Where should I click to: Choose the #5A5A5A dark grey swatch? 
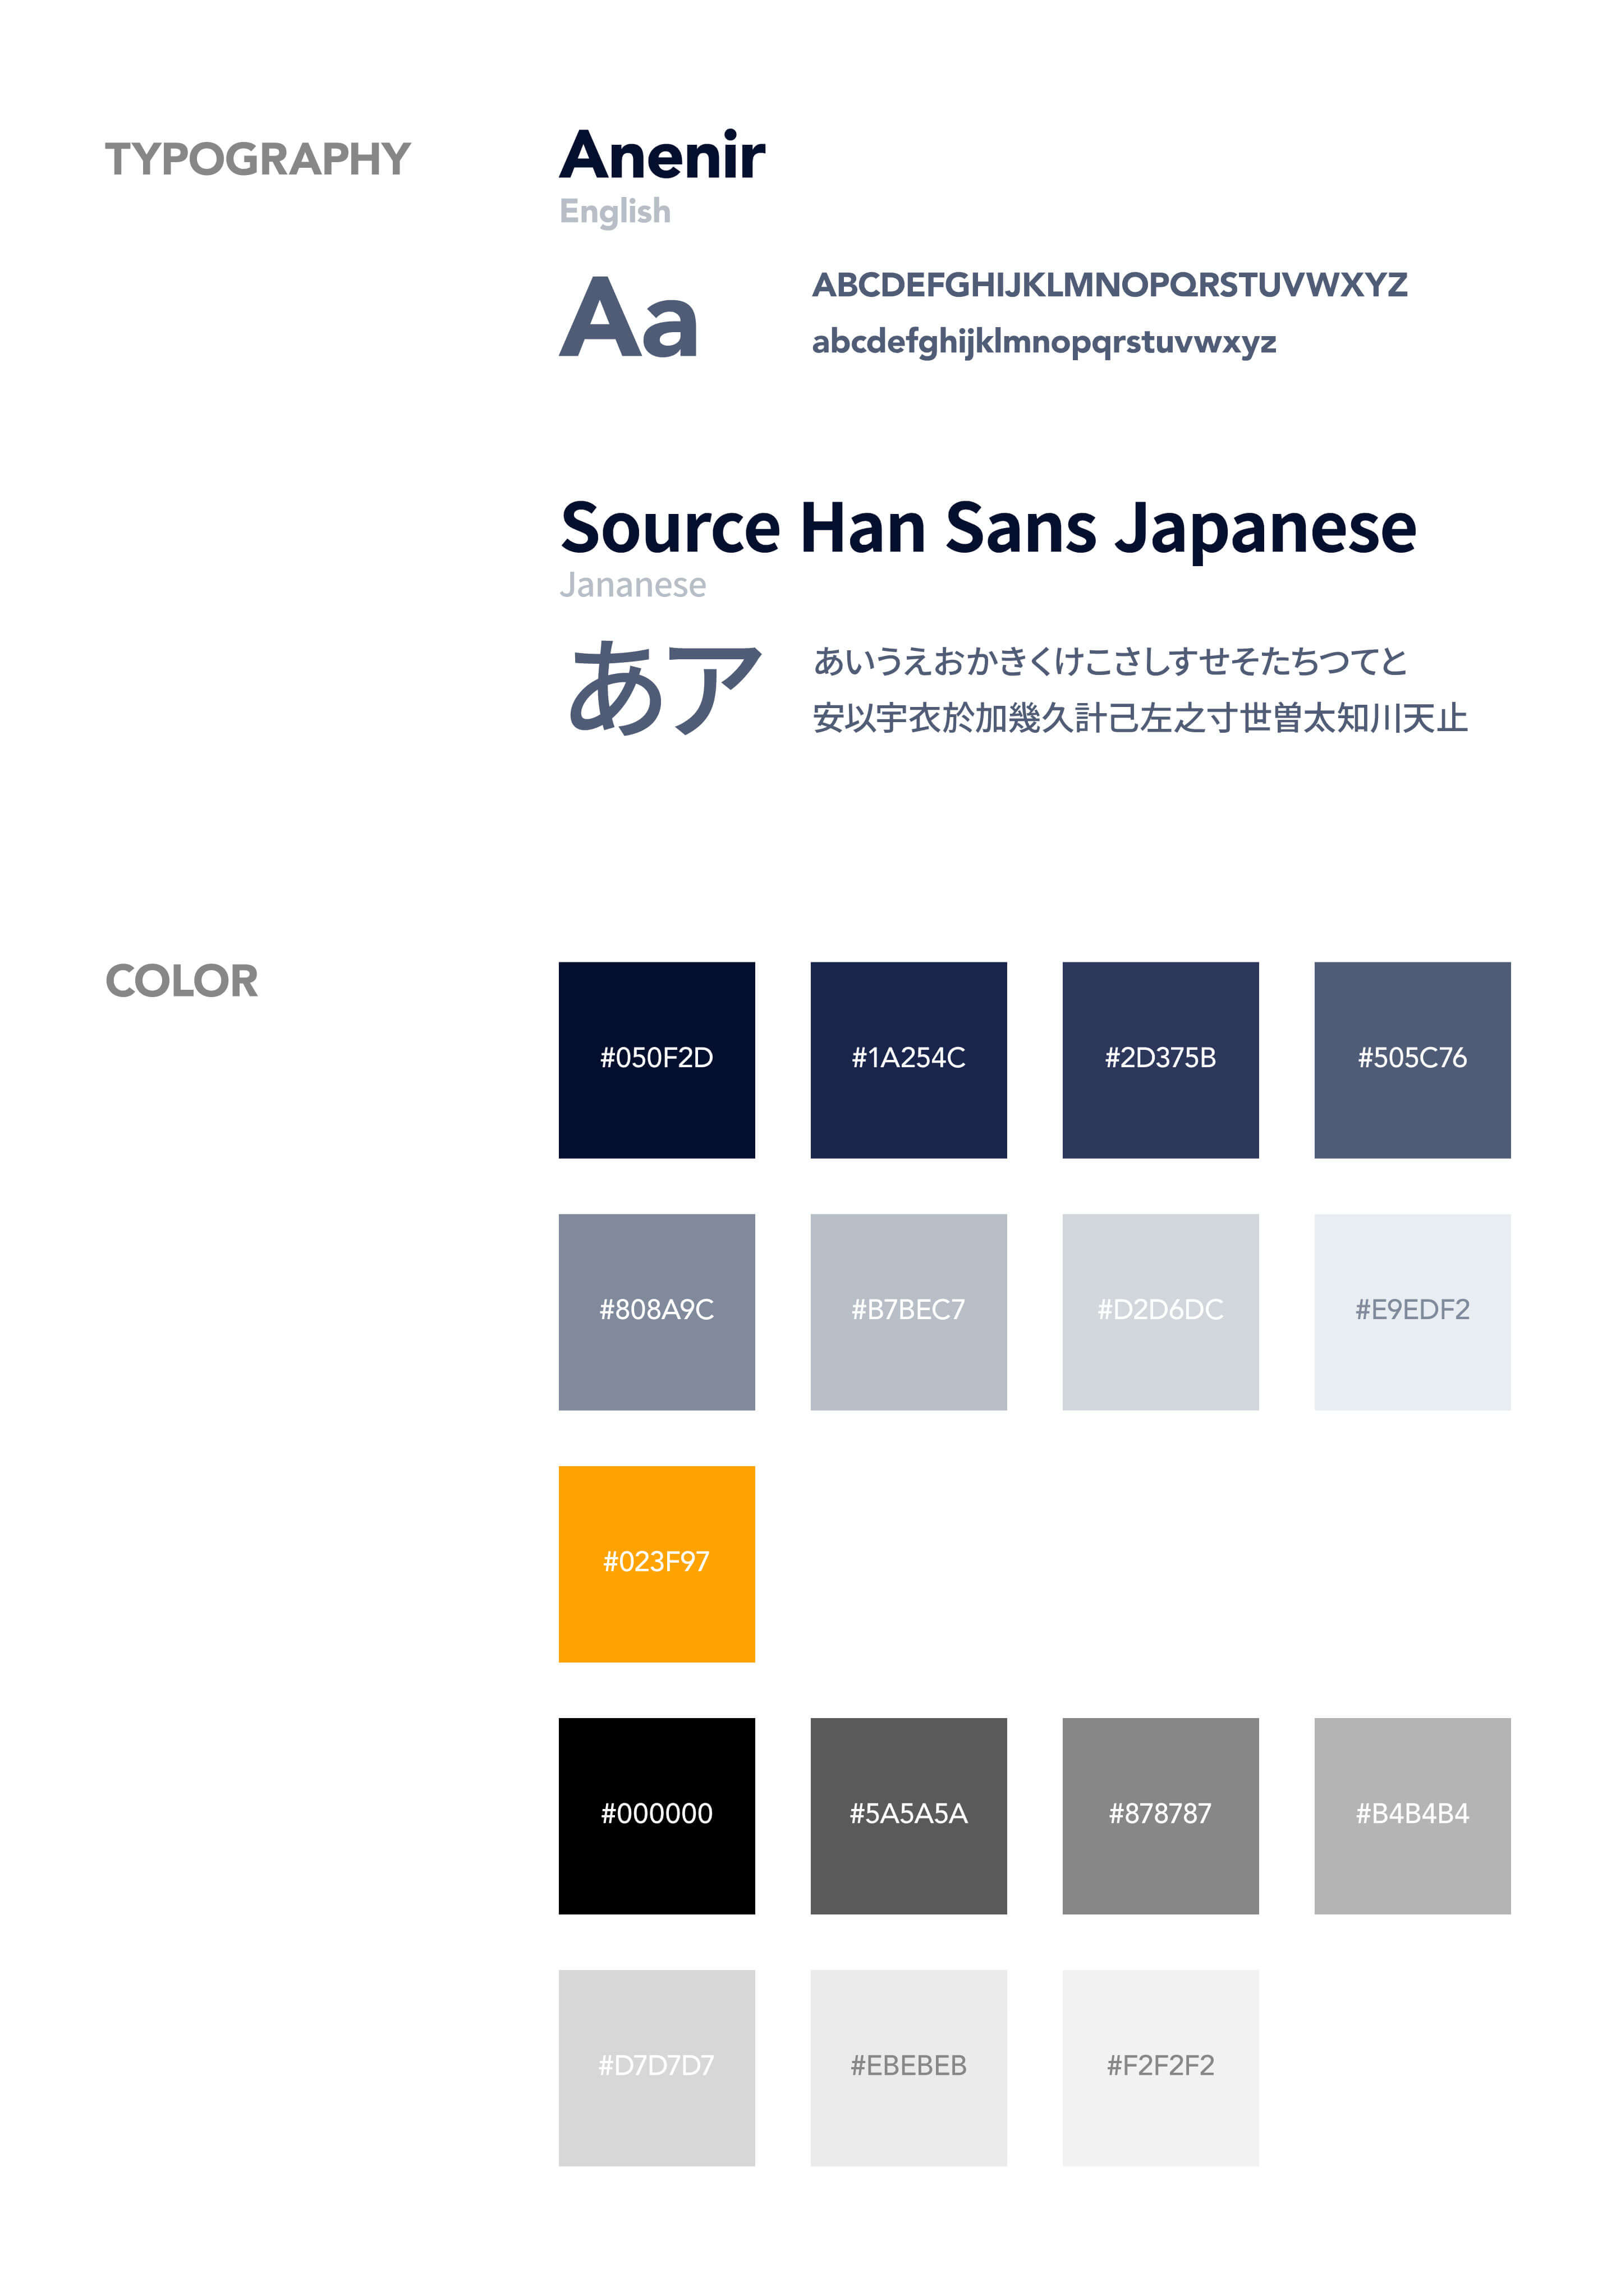pyautogui.click(x=908, y=1816)
